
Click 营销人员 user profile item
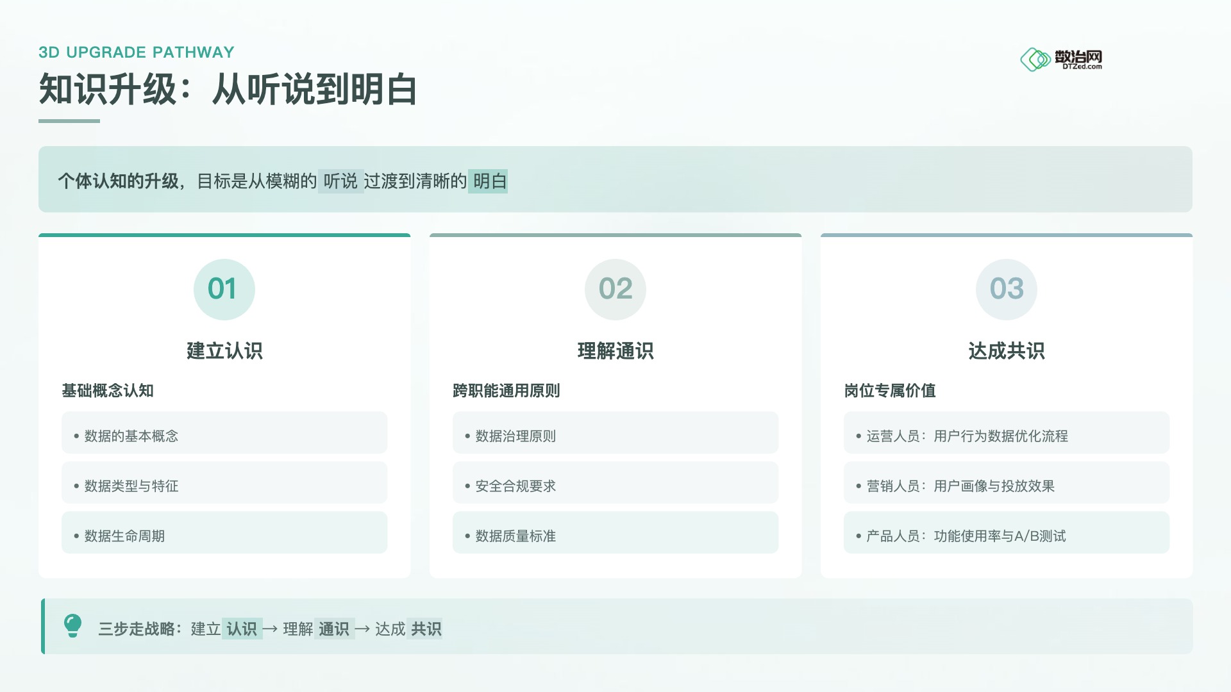point(1006,486)
